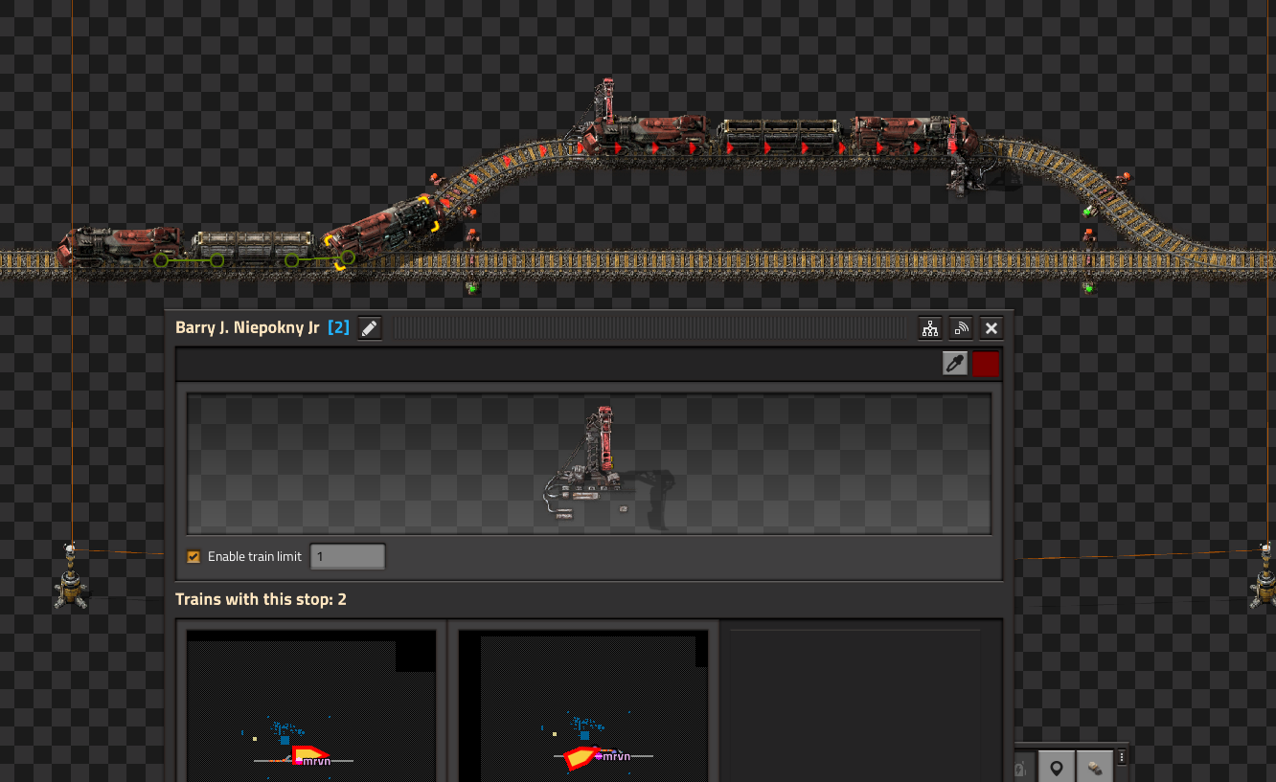Image resolution: width=1276 pixels, height=782 pixels.
Task: Click the cargo wagon of the upper train
Action: click(779, 136)
